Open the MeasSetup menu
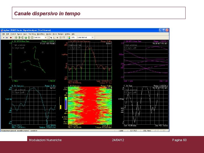Screen dimensions: 204x153 [41, 34]
